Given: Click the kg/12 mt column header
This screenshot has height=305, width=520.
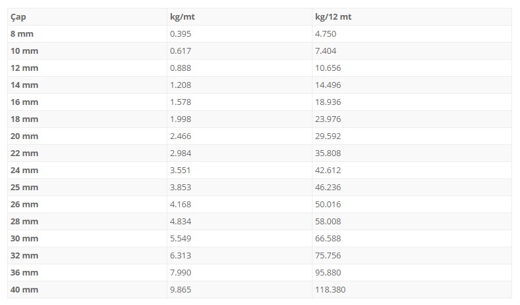Looking at the screenshot, I should coord(333,17).
